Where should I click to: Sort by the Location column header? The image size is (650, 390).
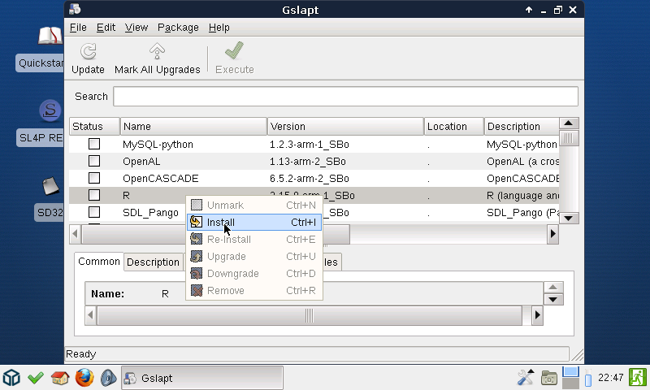(x=454, y=127)
